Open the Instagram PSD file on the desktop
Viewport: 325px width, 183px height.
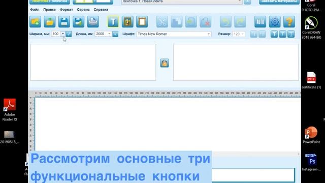coord(311,163)
